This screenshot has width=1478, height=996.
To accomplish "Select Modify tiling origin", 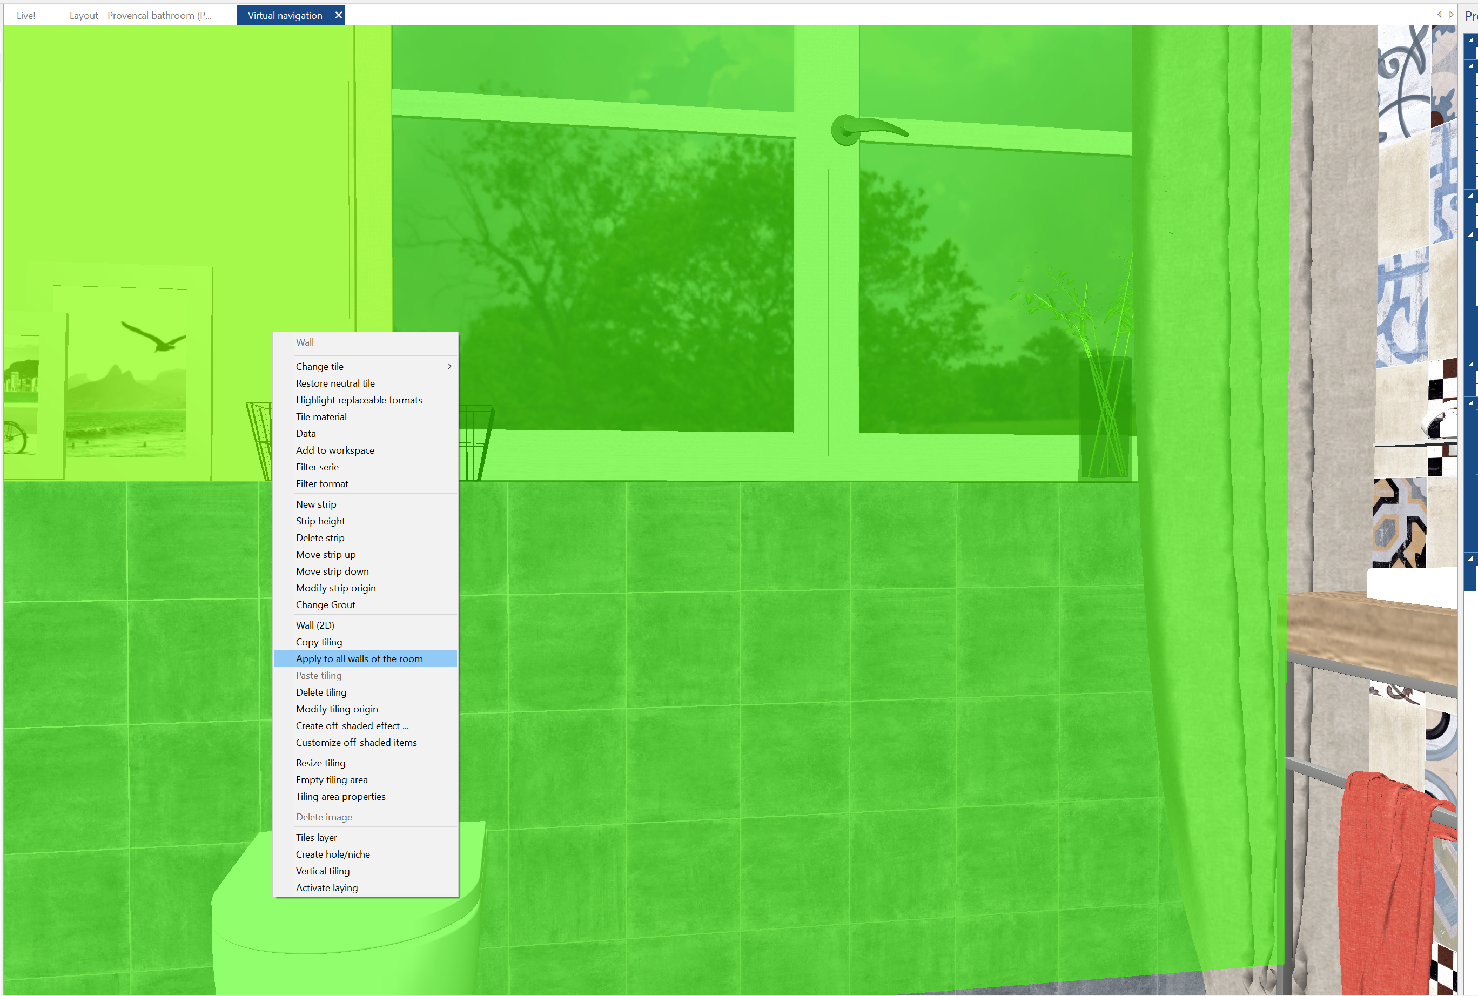I will coord(365,709).
